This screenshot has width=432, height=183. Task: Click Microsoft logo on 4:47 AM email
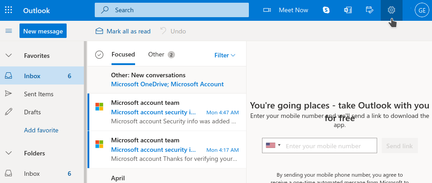[x=99, y=107]
